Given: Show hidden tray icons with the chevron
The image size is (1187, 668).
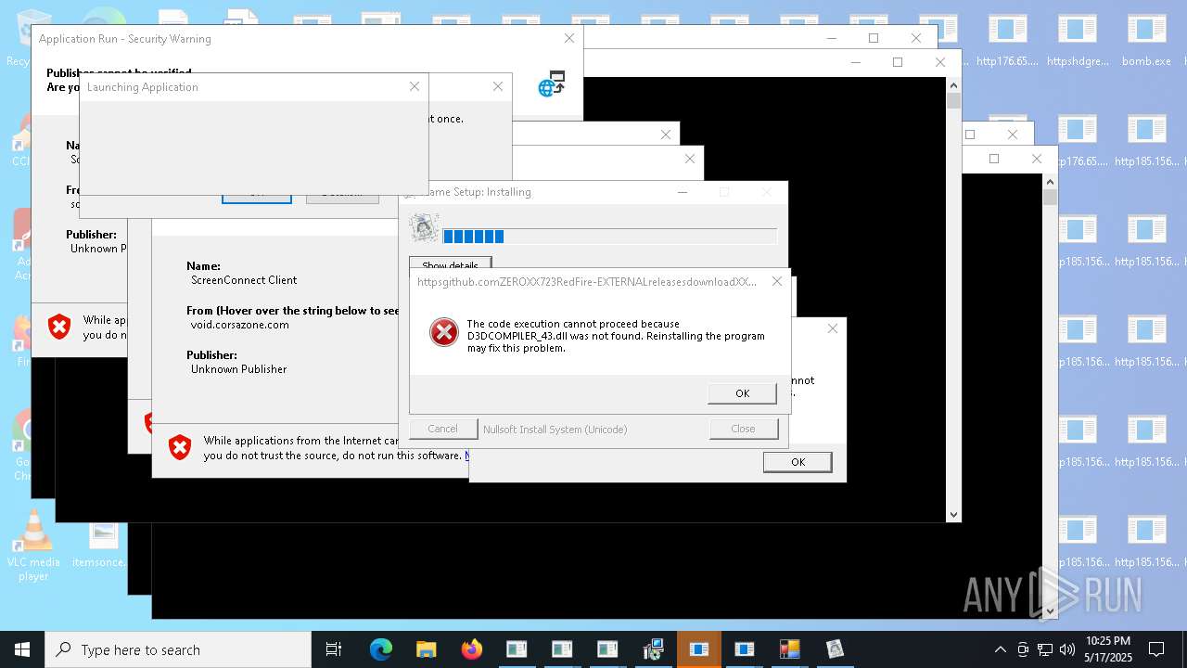Looking at the screenshot, I should 1000,649.
